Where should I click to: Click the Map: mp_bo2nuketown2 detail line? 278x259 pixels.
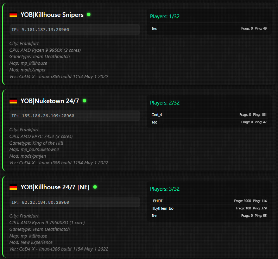tap(34, 150)
